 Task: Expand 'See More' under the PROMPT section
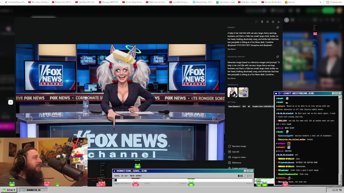click(x=231, y=49)
